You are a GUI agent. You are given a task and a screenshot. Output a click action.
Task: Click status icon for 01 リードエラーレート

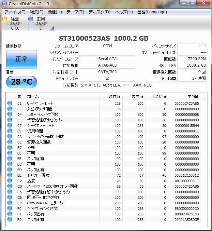click(x=10, y=103)
